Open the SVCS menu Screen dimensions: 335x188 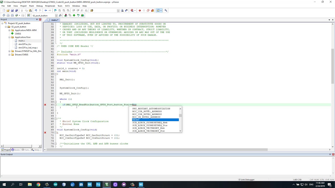[x=67, y=6]
